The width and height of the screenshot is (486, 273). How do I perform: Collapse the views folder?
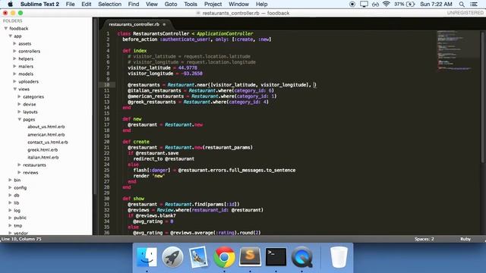14,89
